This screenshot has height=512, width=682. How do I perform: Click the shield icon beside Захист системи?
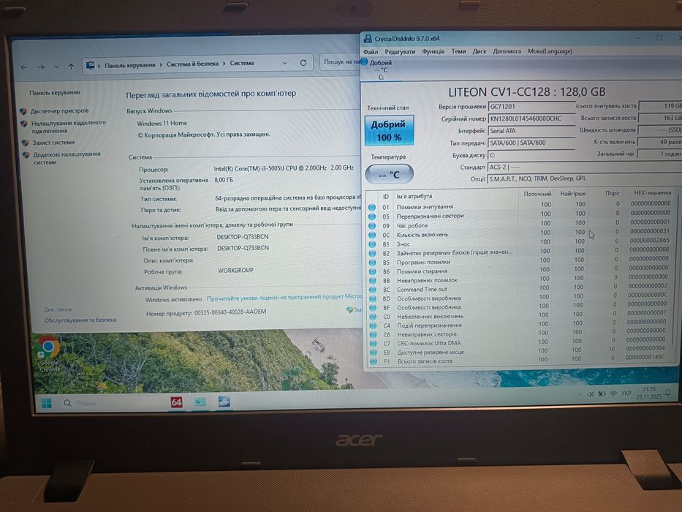point(26,143)
